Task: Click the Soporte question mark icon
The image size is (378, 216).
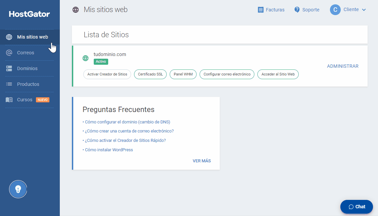Action: pos(297,10)
